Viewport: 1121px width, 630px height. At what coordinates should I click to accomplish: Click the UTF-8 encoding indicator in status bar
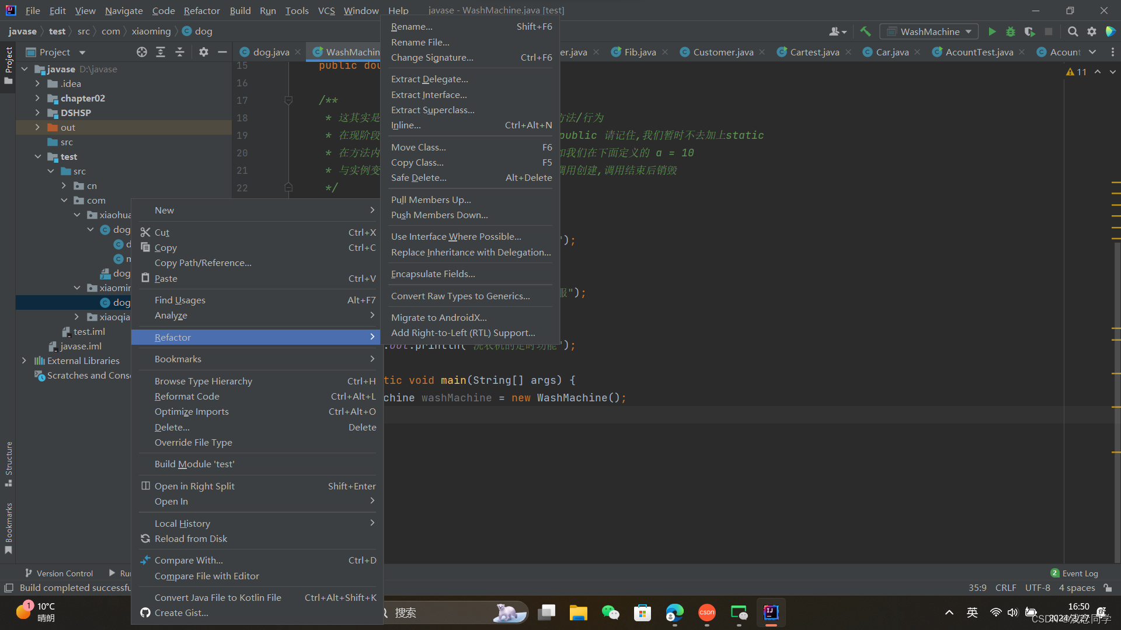point(1038,587)
